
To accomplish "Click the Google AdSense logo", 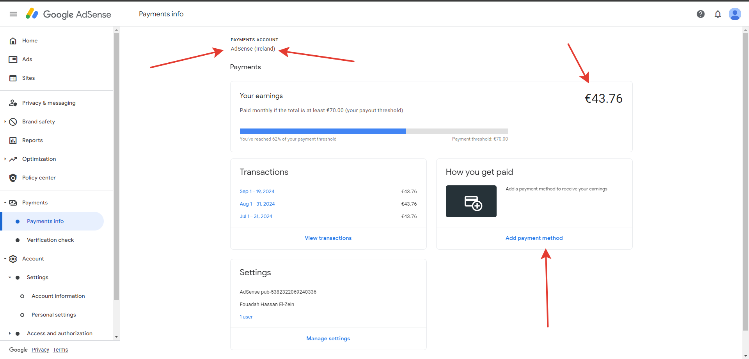I will [68, 14].
